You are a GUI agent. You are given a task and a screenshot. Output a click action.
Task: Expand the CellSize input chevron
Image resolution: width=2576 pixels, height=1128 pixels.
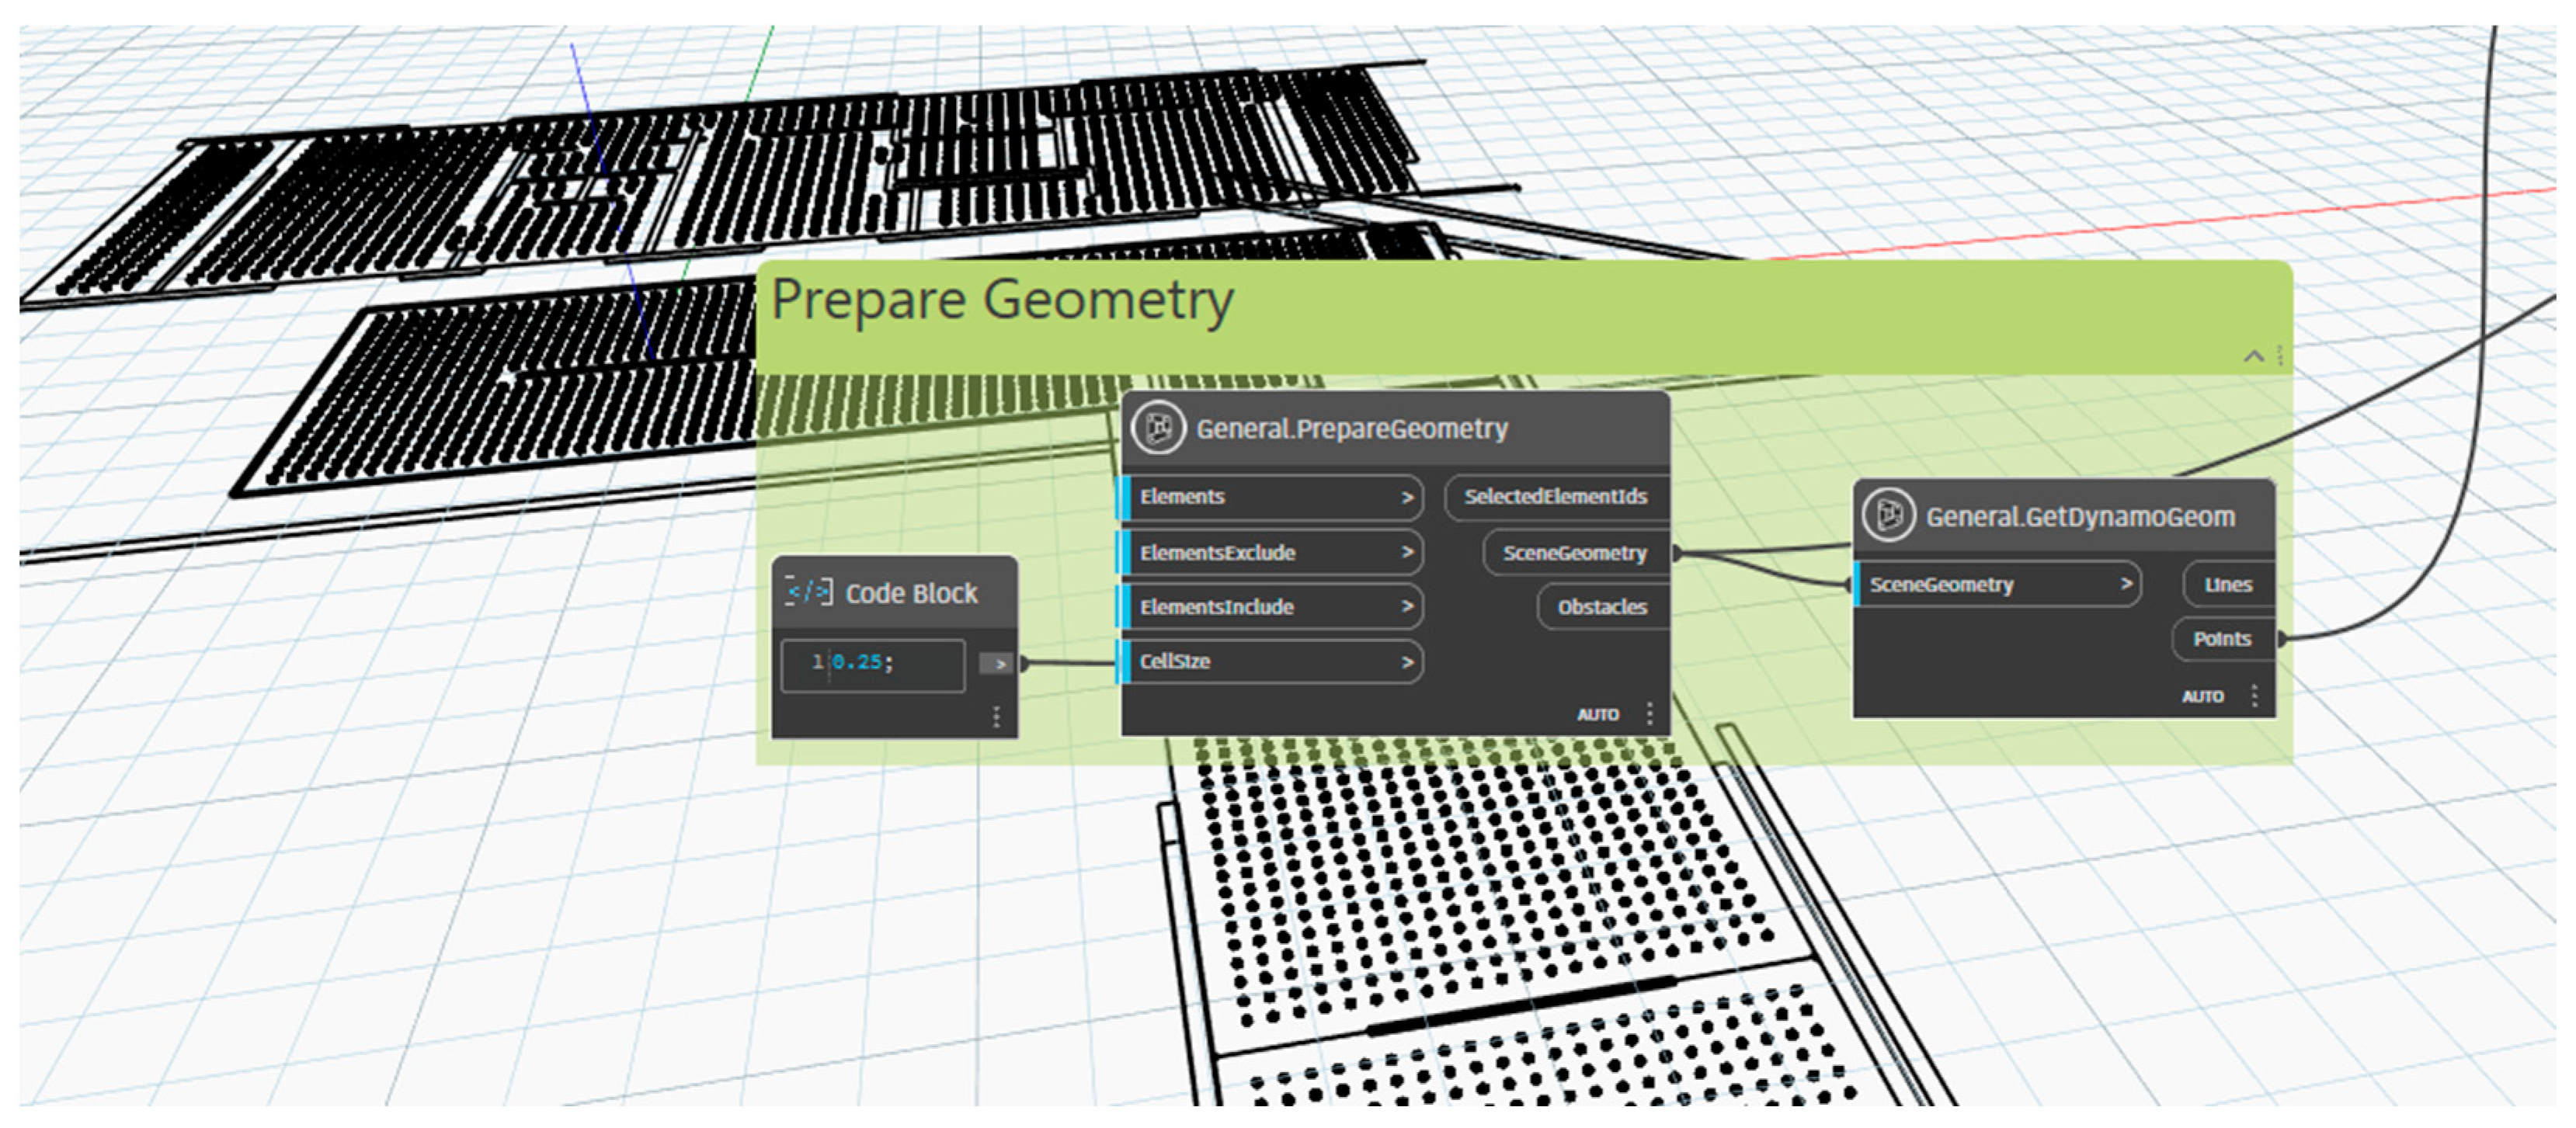tap(1407, 662)
